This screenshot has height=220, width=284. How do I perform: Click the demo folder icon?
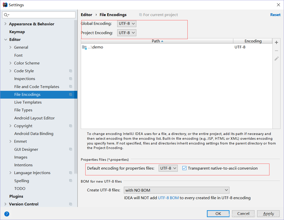pos(84,47)
